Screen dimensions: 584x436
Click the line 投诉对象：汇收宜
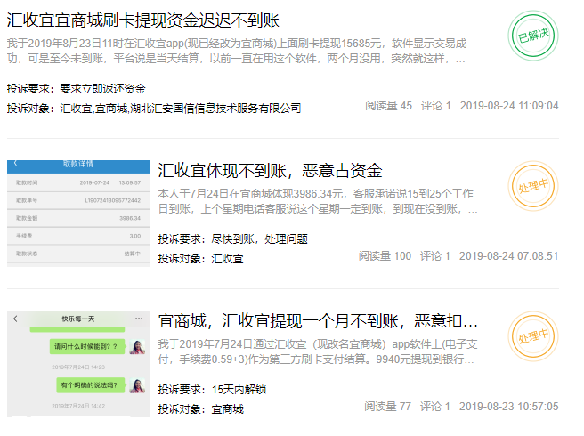pyautogui.click(x=201, y=259)
